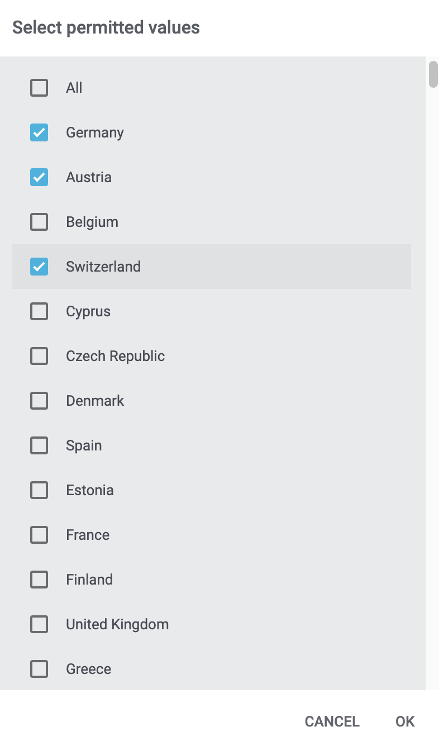Check the All checkbox

(39, 88)
